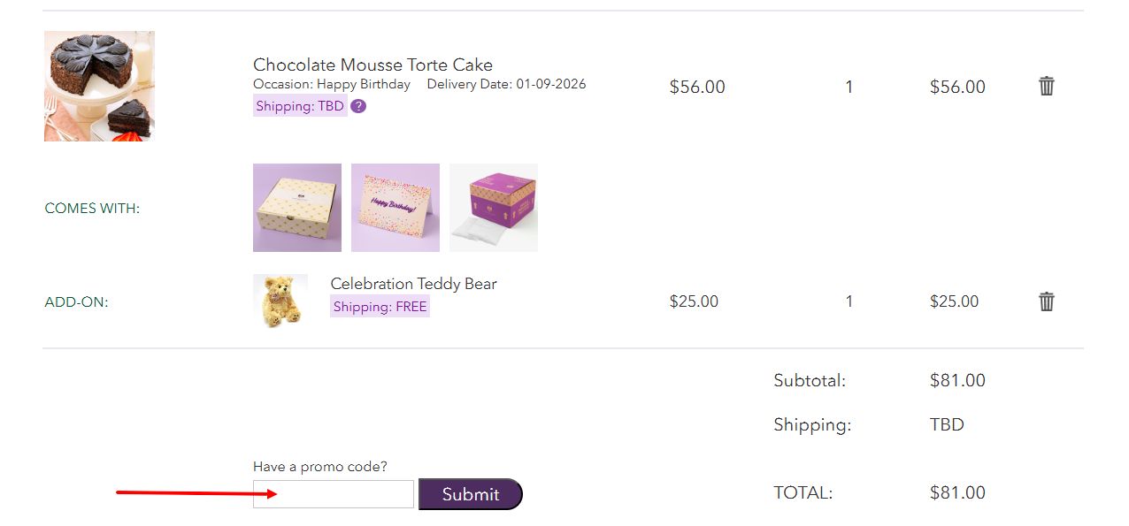Click the Subtotal amount of $81.00
The height and width of the screenshot is (526, 1129).
(957, 380)
